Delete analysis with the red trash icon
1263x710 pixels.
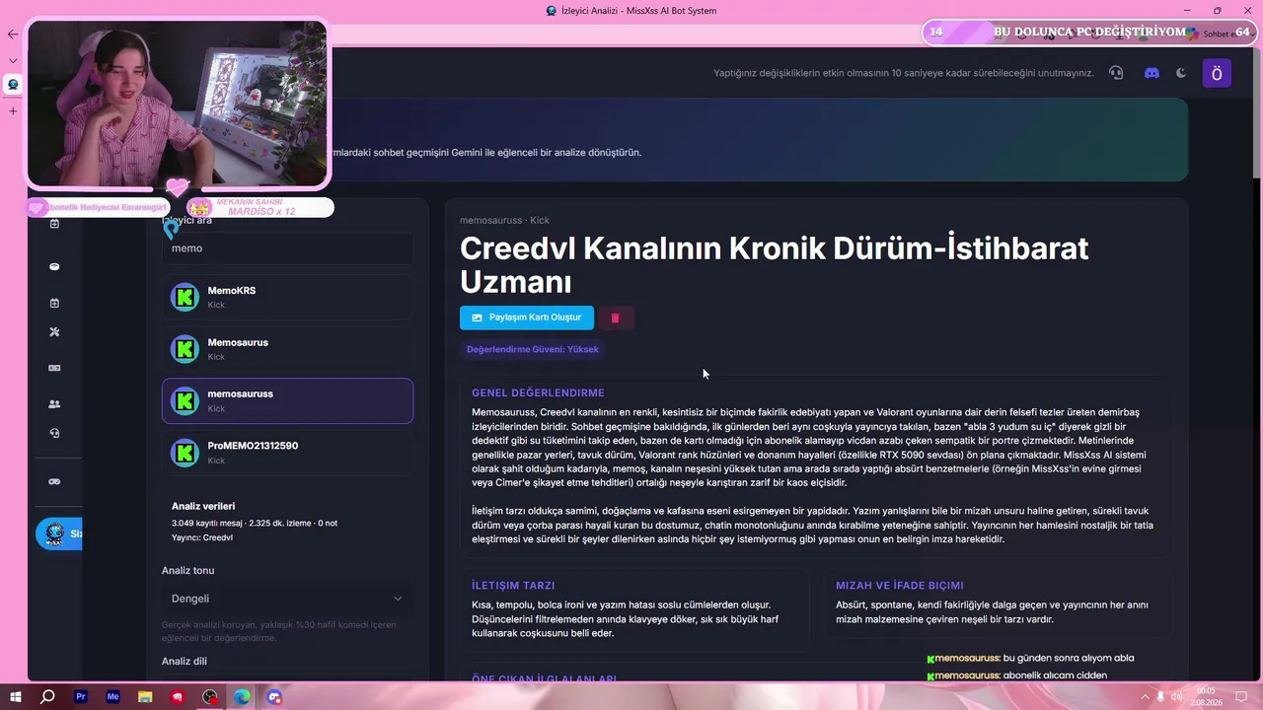(x=615, y=318)
